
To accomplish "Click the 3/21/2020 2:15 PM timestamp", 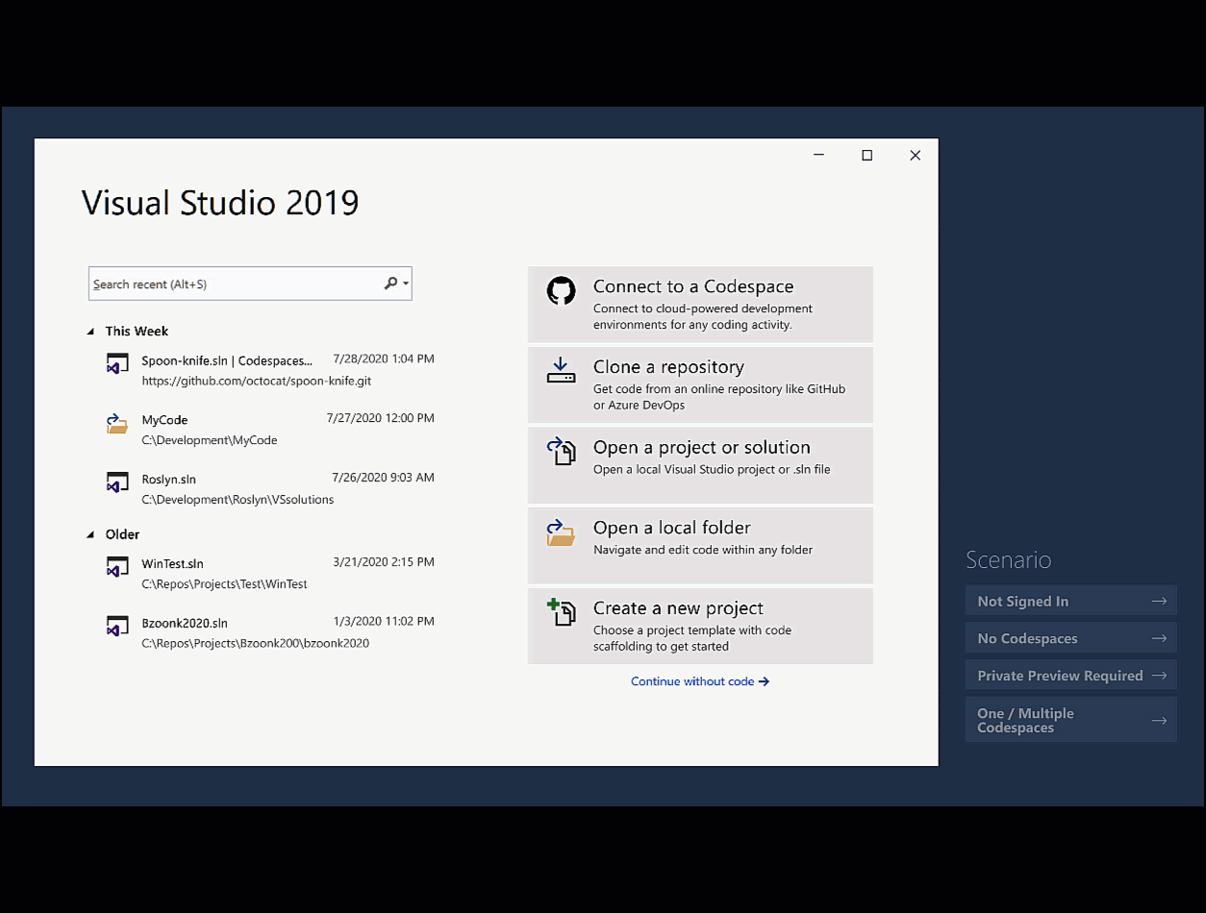I will click(384, 562).
